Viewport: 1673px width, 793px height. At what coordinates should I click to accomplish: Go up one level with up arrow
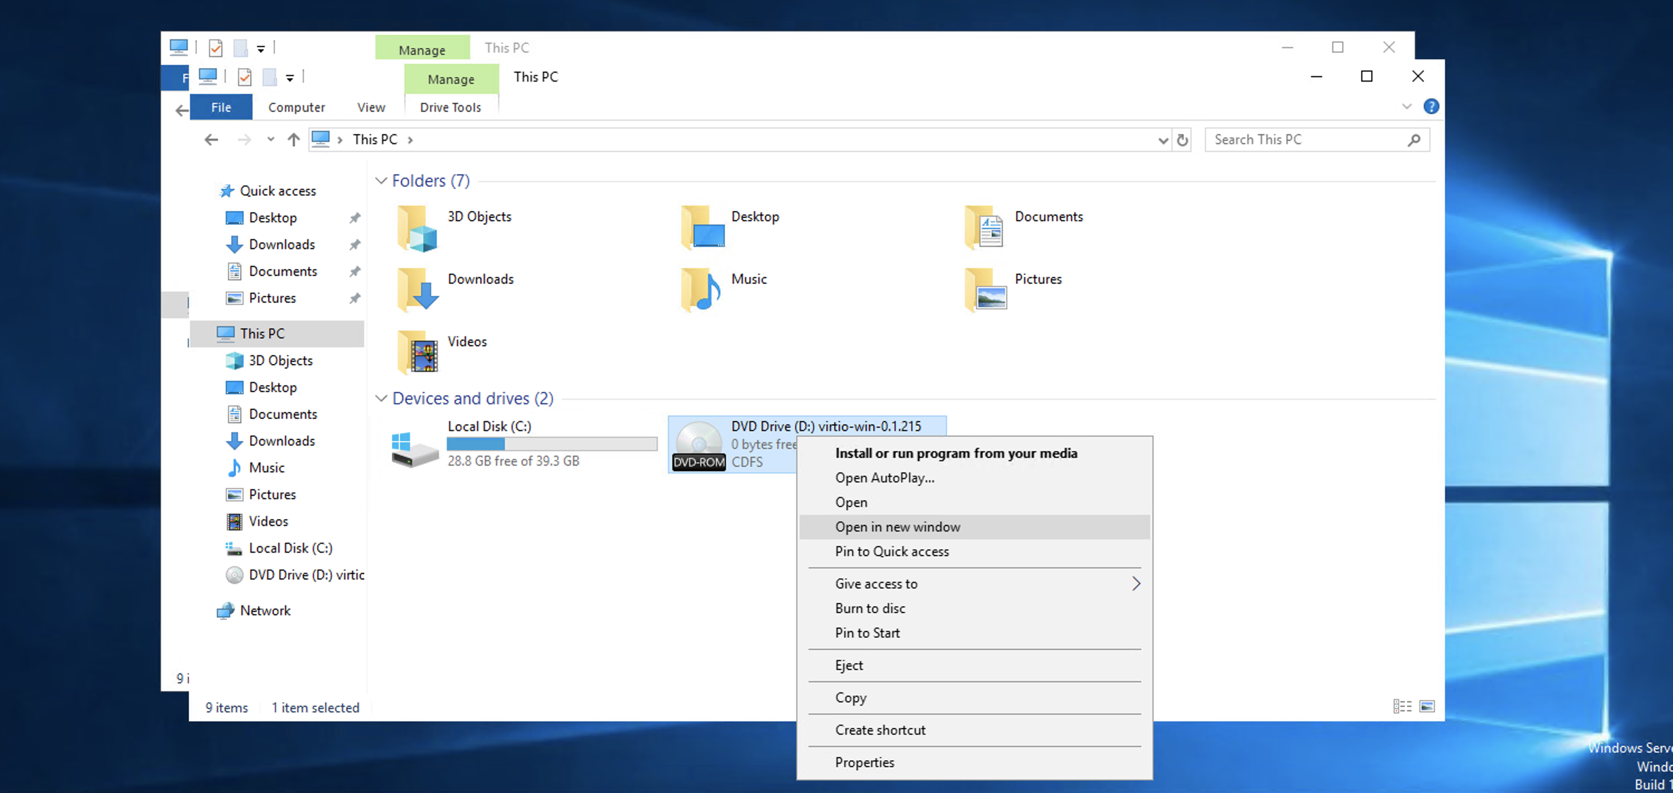pyautogui.click(x=294, y=140)
